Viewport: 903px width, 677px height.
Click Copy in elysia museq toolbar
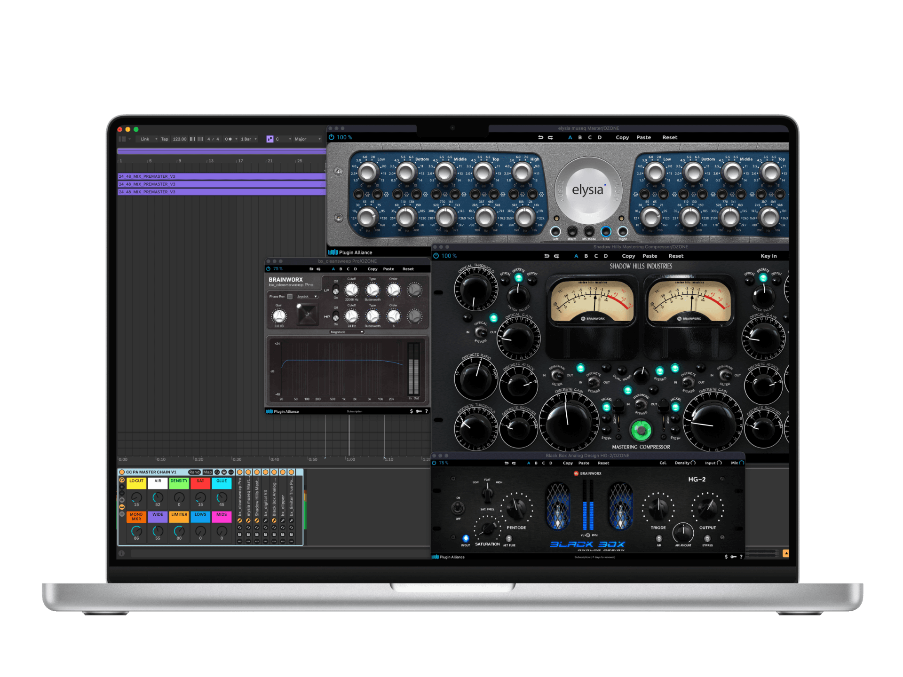(x=622, y=137)
